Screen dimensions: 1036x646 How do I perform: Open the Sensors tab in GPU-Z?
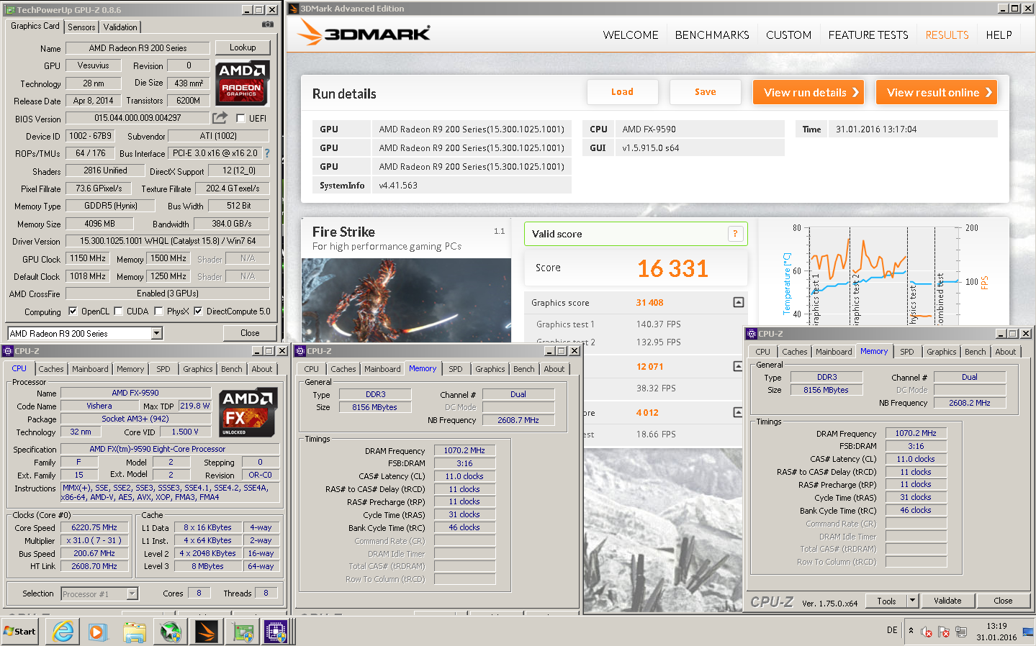pyautogui.click(x=81, y=27)
